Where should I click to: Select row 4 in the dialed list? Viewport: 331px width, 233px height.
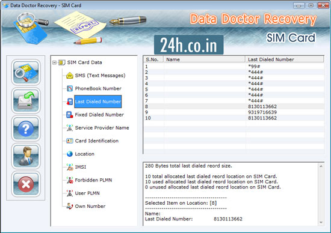(234, 83)
